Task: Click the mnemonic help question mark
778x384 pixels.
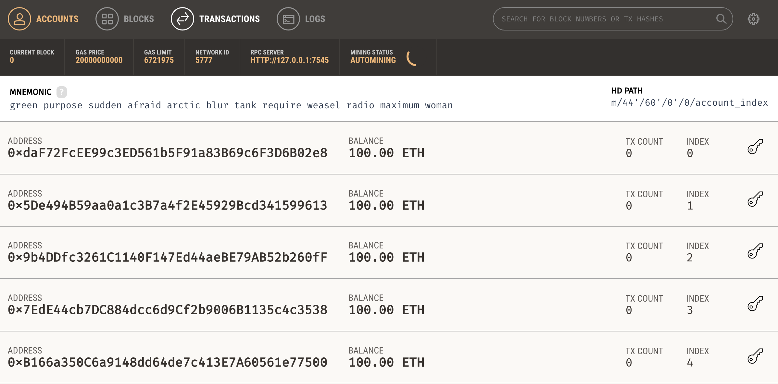Action: coord(62,92)
